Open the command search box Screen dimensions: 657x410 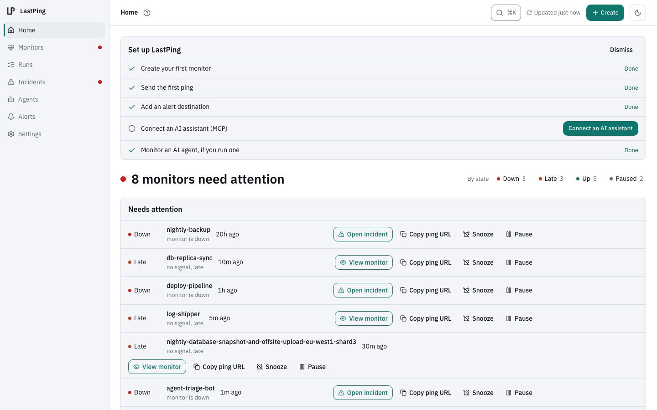pyautogui.click(x=506, y=13)
